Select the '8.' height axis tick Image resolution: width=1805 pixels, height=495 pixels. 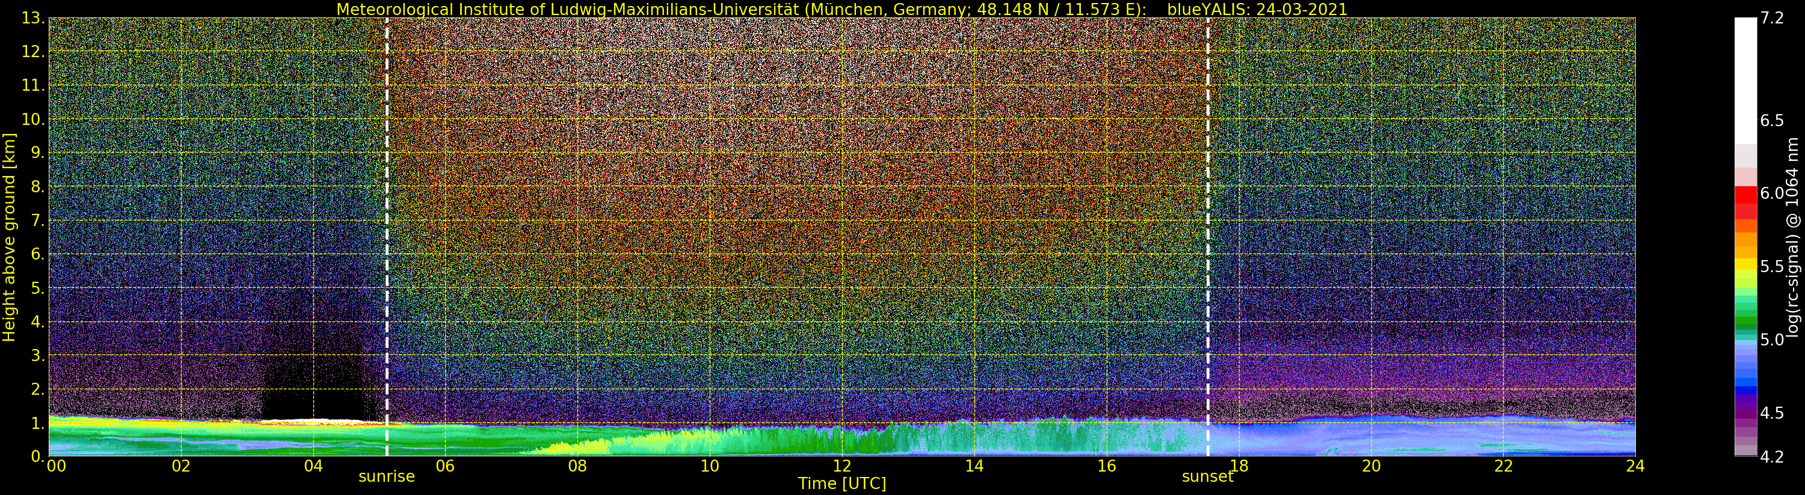(x=38, y=186)
